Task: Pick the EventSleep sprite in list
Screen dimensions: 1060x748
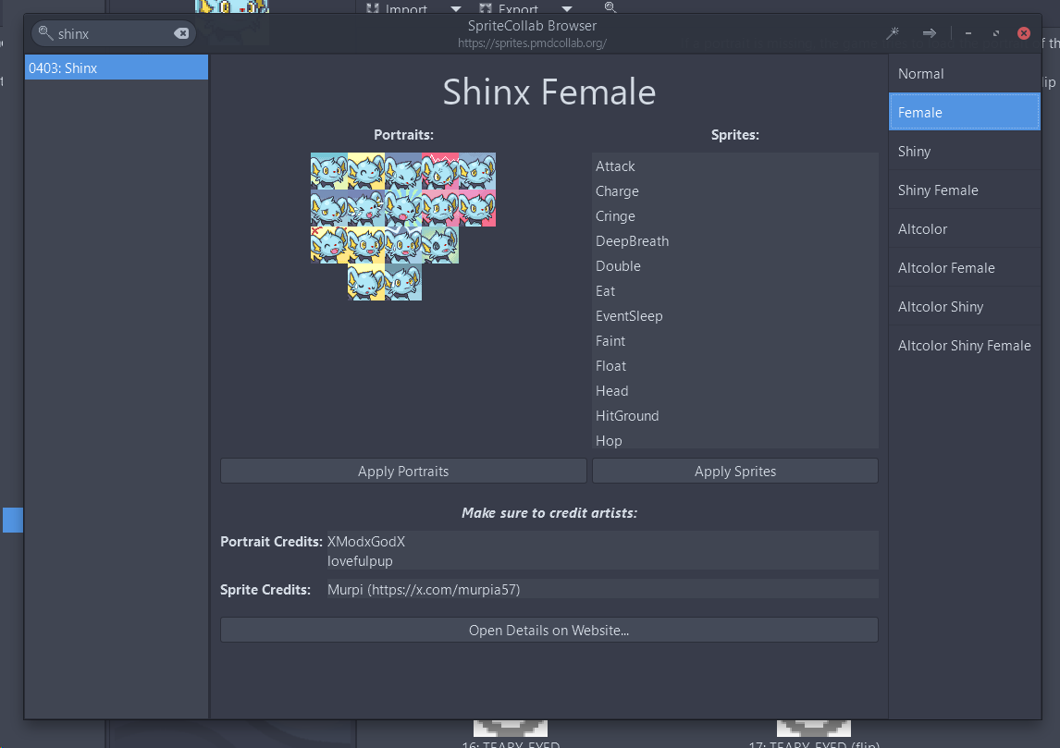Action: click(629, 316)
